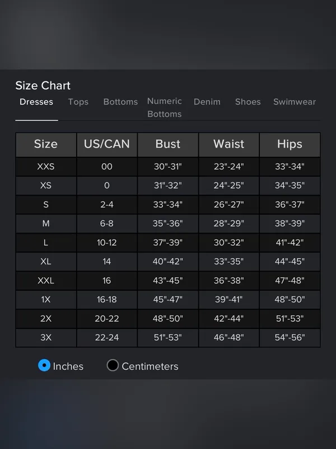
Task: Click the waist measurement 30"-32"
Action: coord(229,243)
